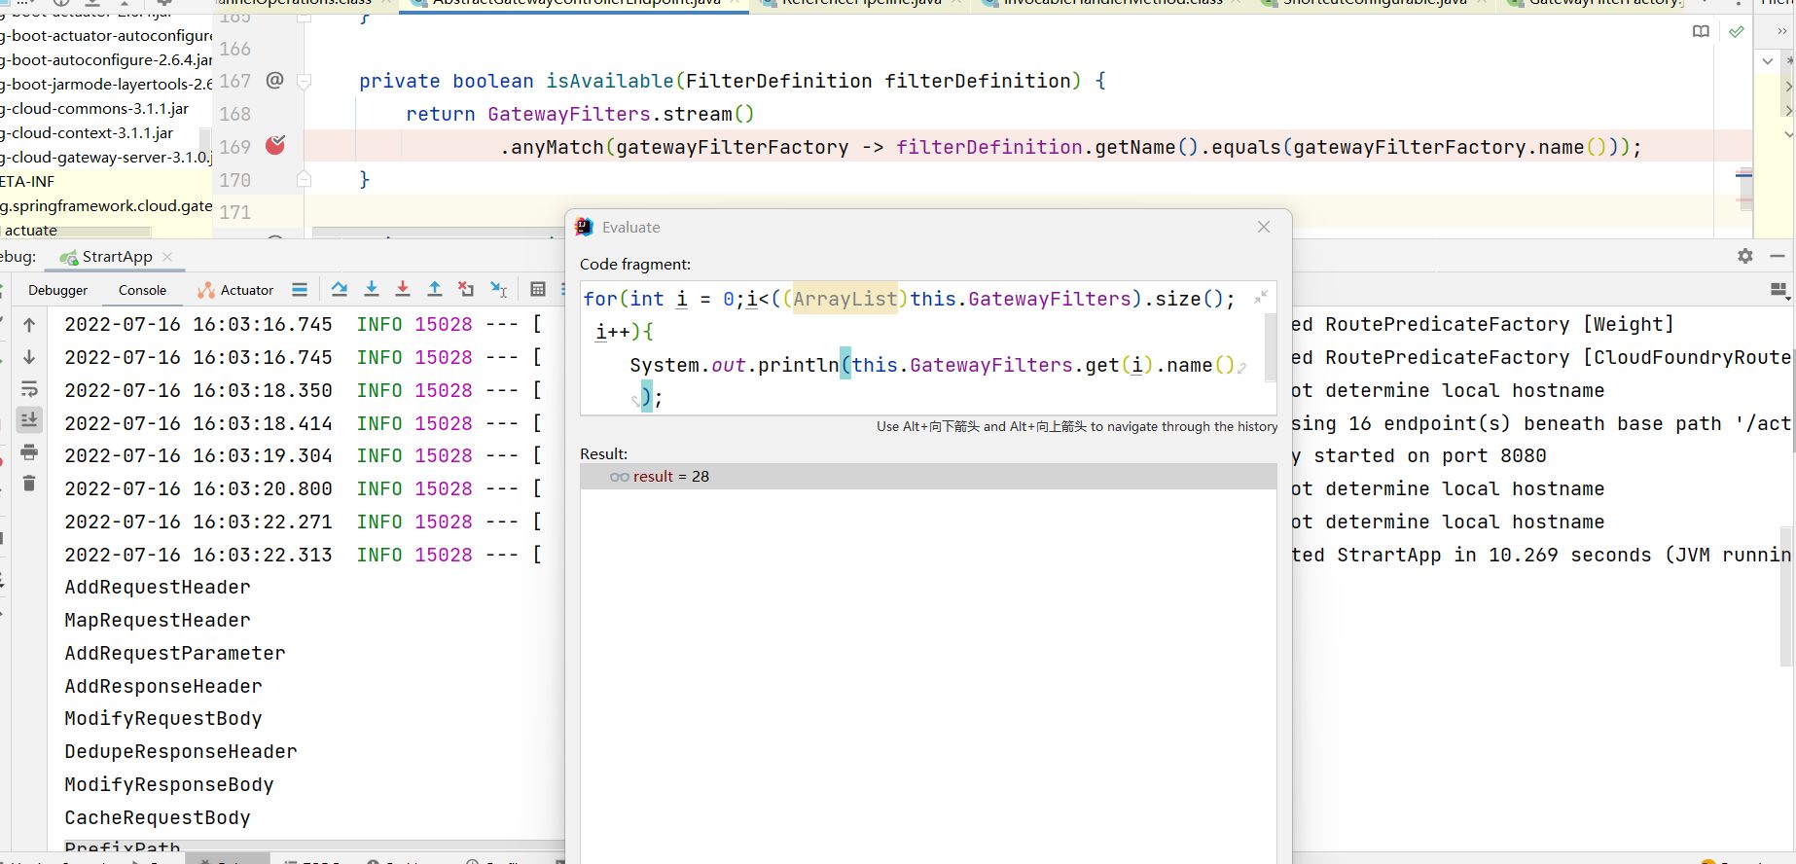
Task: Toggle Soft-Wrap icon in console gutter
Action: tap(29, 389)
